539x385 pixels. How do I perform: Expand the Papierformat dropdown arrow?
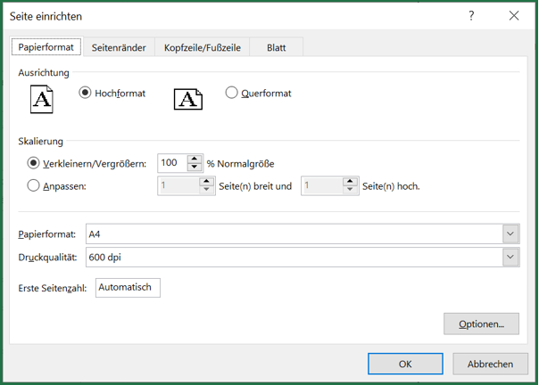(x=510, y=233)
